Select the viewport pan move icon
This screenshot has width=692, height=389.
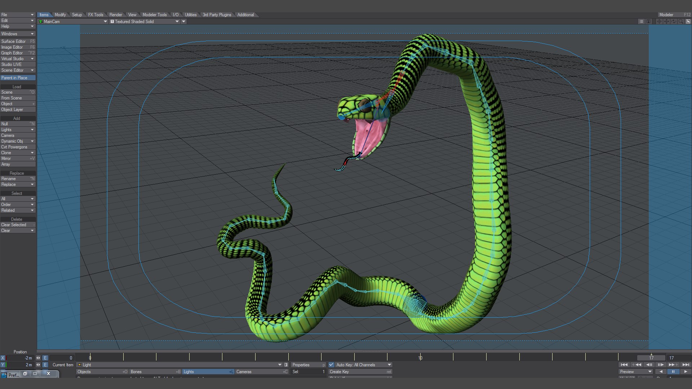coord(666,22)
